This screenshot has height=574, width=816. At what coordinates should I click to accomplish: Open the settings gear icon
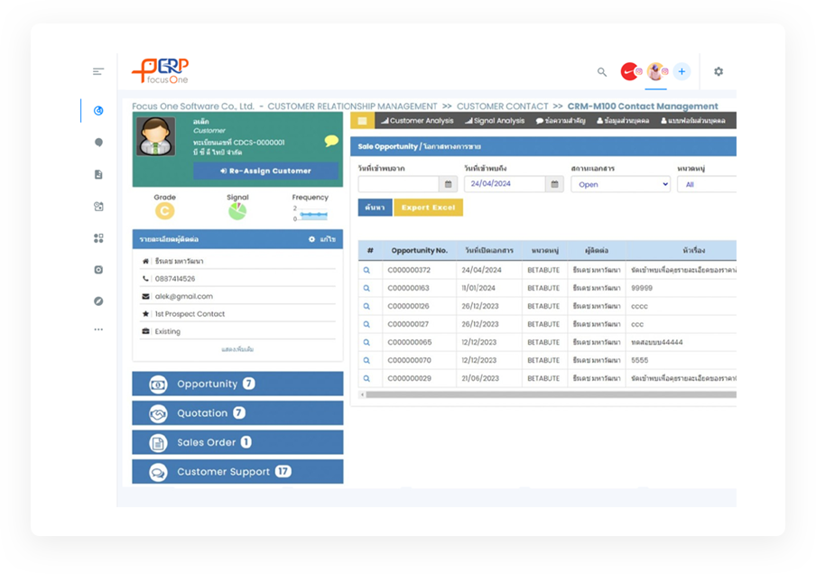[x=719, y=71]
